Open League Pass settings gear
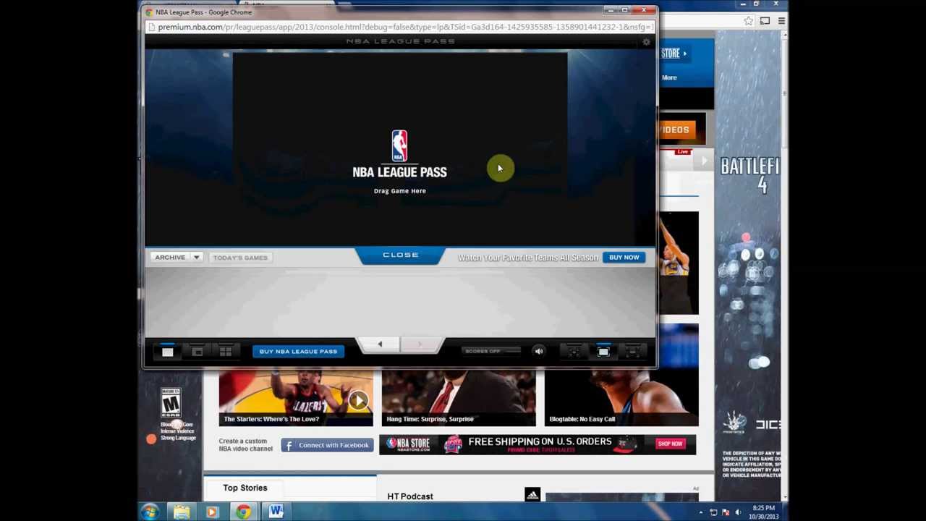The height and width of the screenshot is (521, 926). tap(646, 42)
